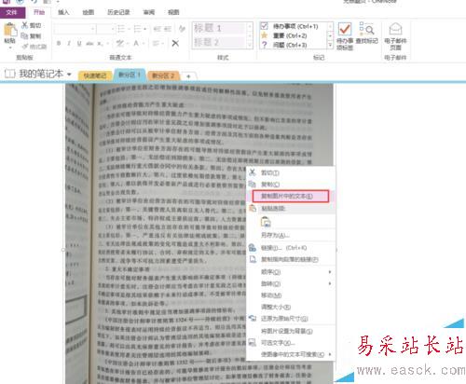Viewport: 466px width, 384px height.
Task: Expand the tags gallery more arrow
Action: (x=330, y=46)
